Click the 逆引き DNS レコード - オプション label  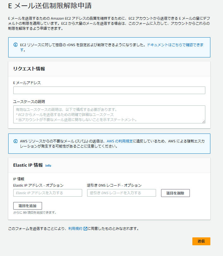tap(114, 185)
